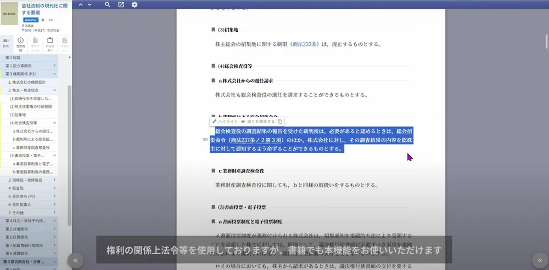
Task: Expand 第2 設立等関係 chapter
Action: click(x=55, y=66)
